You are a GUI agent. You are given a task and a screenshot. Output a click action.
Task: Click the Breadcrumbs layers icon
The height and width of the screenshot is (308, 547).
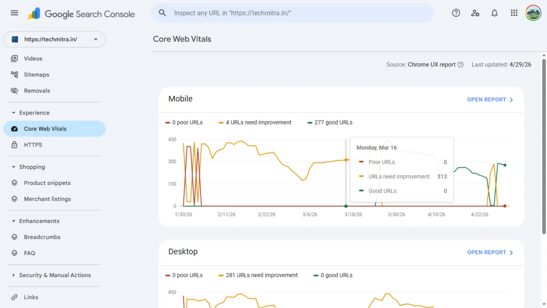coord(15,237)
